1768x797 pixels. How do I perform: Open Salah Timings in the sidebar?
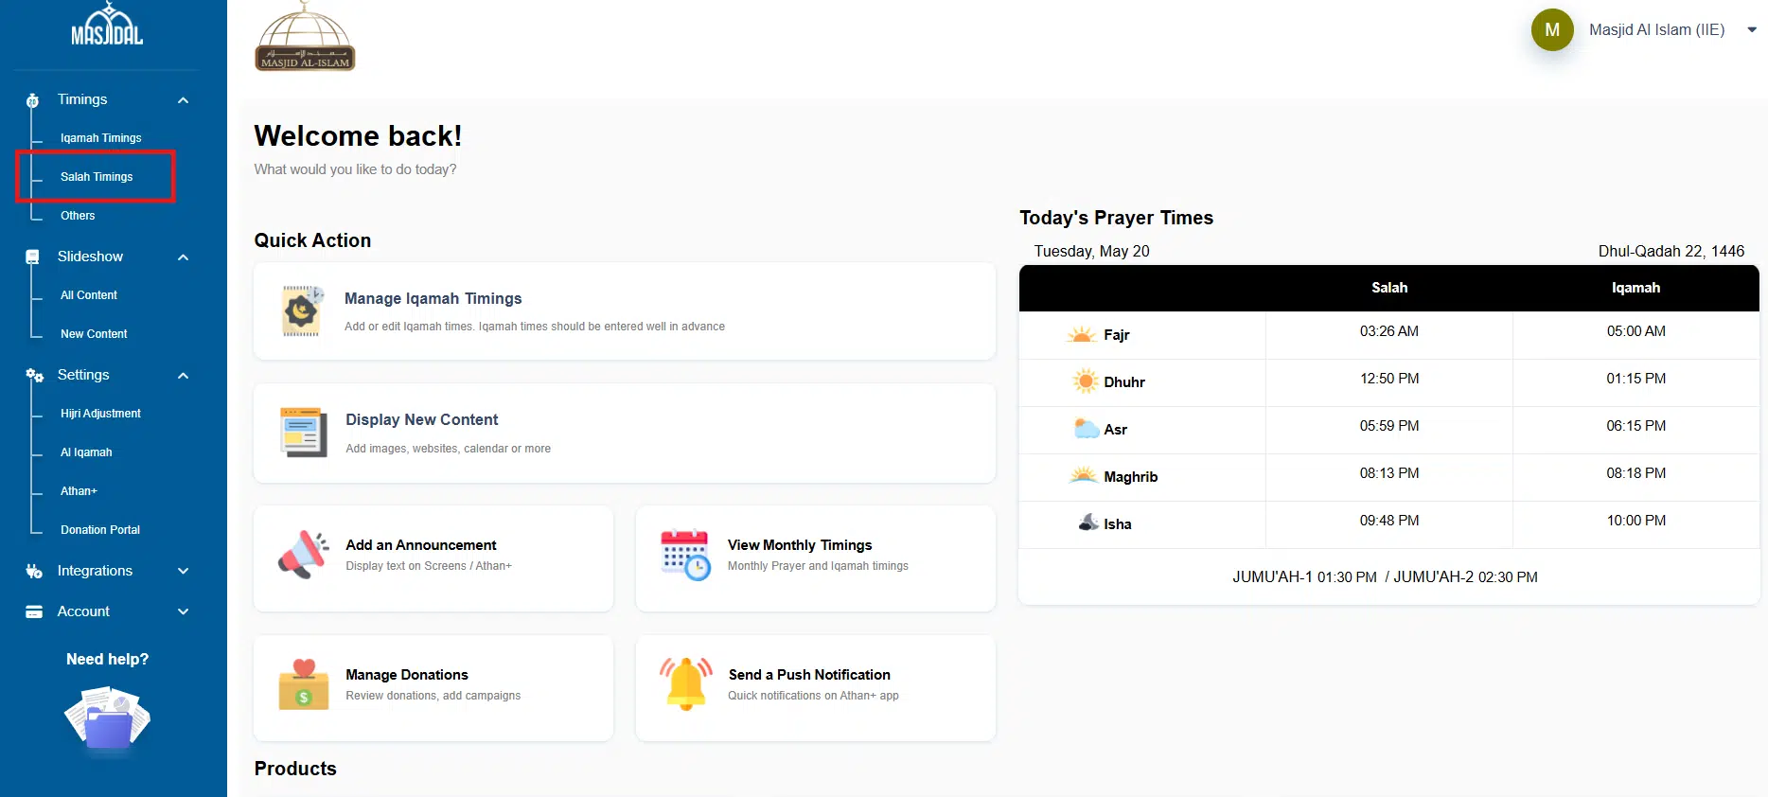97,177
